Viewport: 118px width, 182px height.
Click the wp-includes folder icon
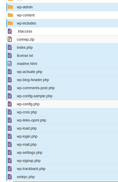[10, 23]
